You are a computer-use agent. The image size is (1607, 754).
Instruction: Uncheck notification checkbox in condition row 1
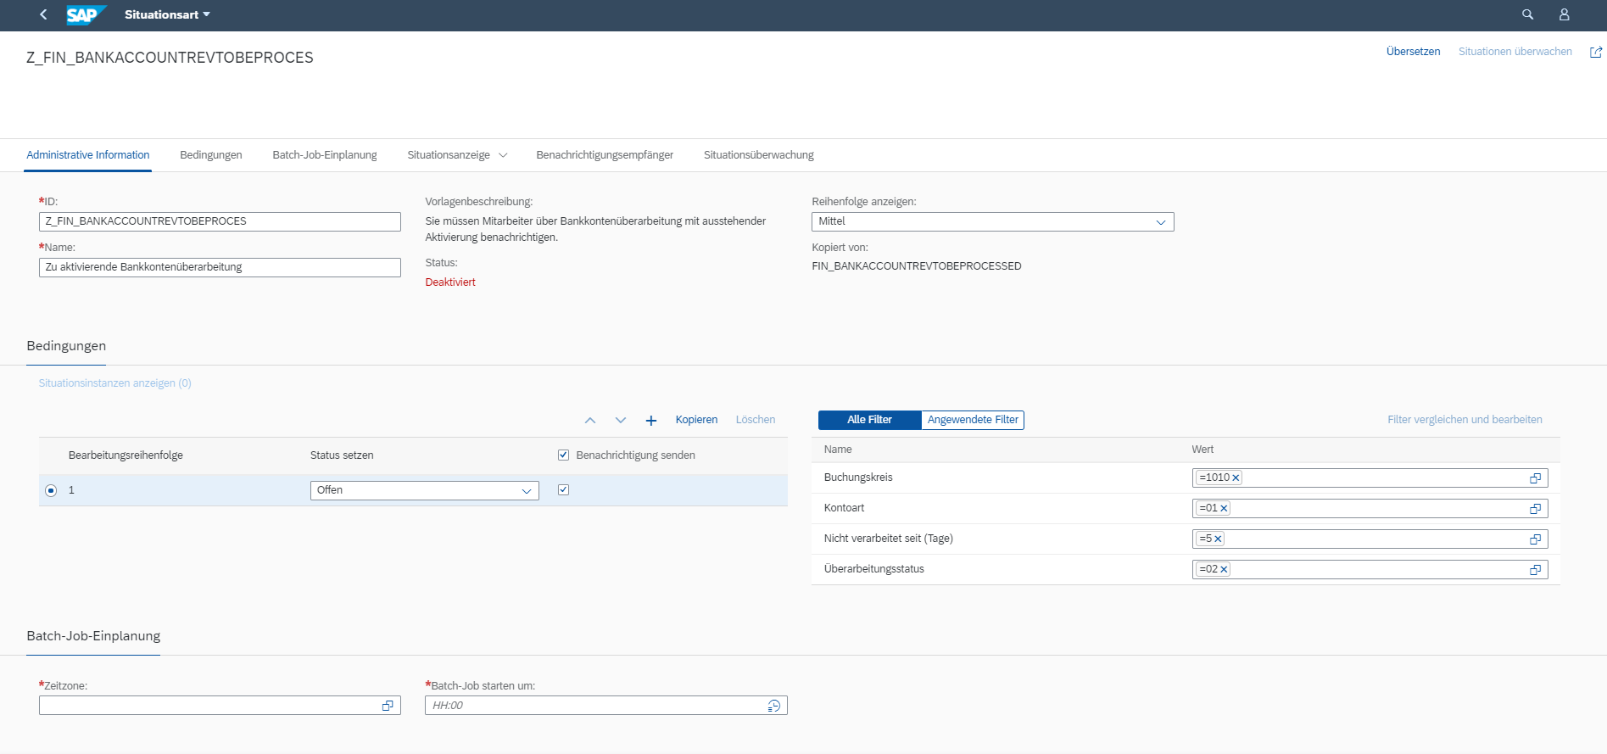[x=563, y=490]
